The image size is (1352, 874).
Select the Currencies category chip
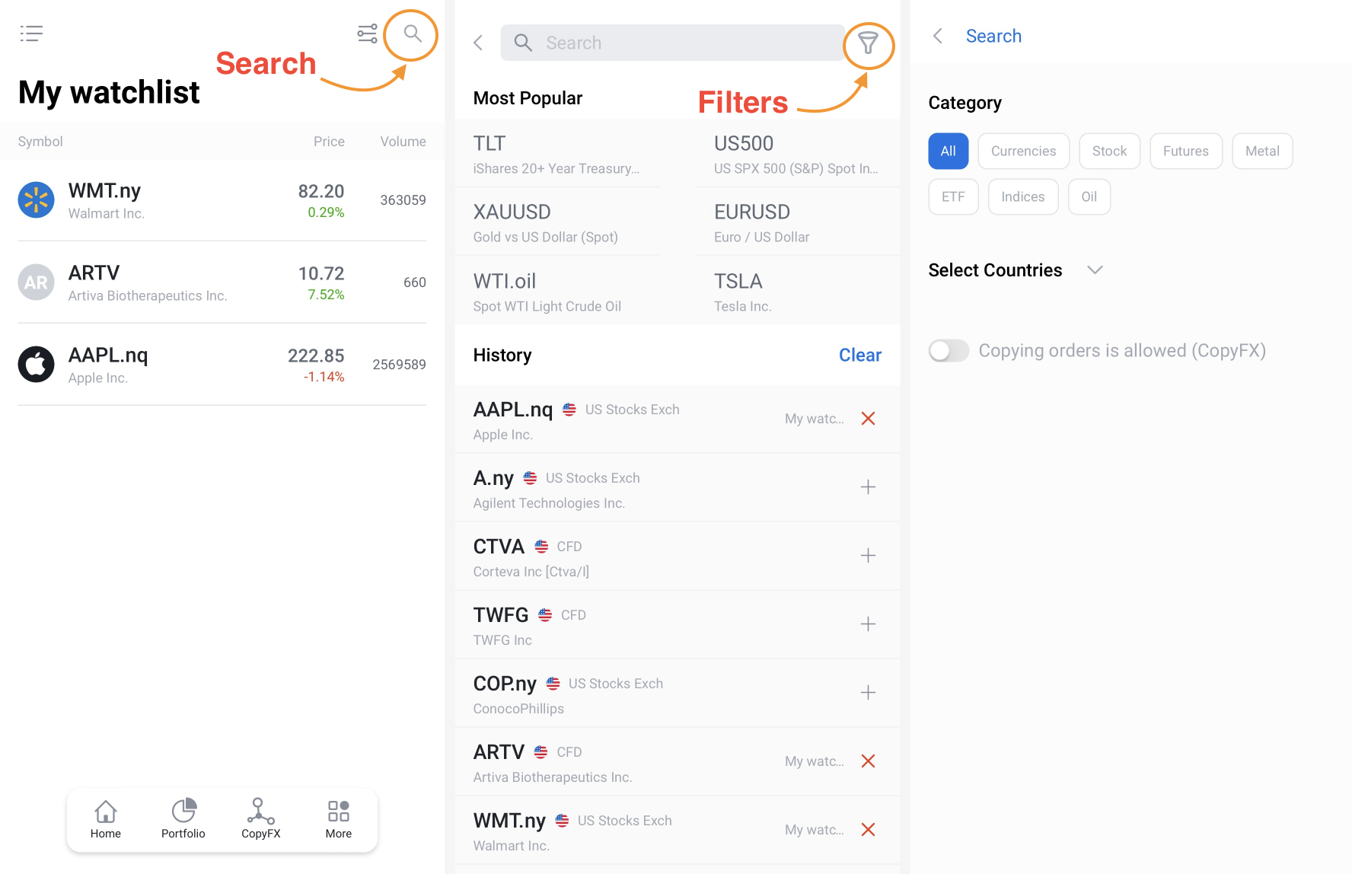pos(1023,151)
